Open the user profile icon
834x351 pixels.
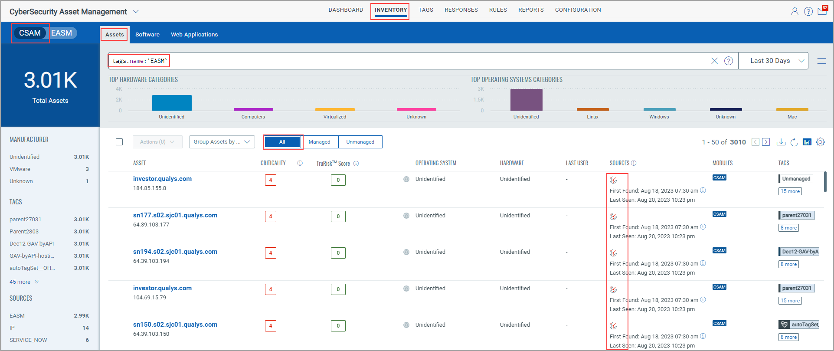click(x=795, y=12)
